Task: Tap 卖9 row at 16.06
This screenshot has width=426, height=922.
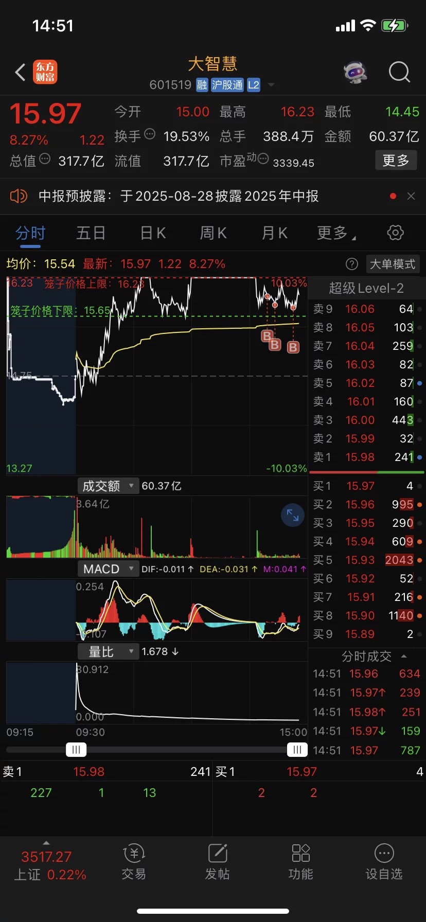Action: click(x=367, y=309)
